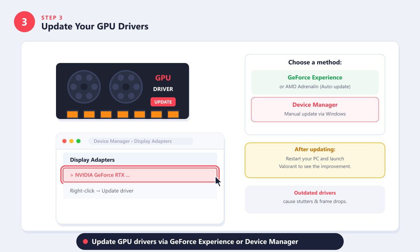
Task: Click the Display Adapters header row
Action: pyautogui.click(x=140, y=160)
